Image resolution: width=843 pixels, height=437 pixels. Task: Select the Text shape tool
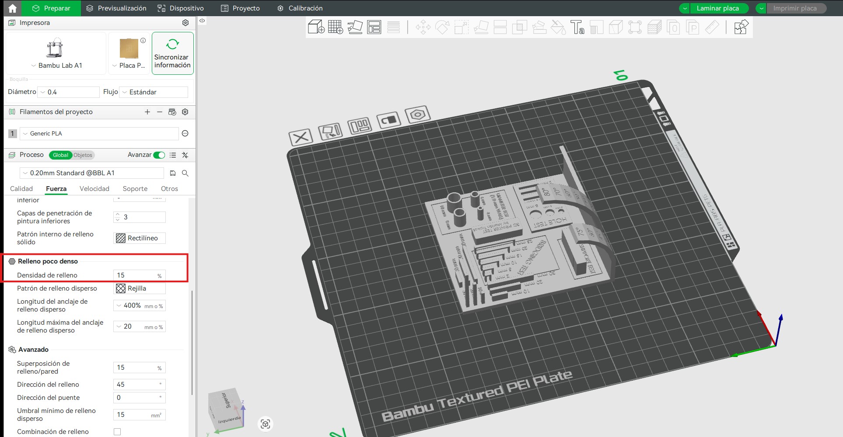[x=577, y=27]
